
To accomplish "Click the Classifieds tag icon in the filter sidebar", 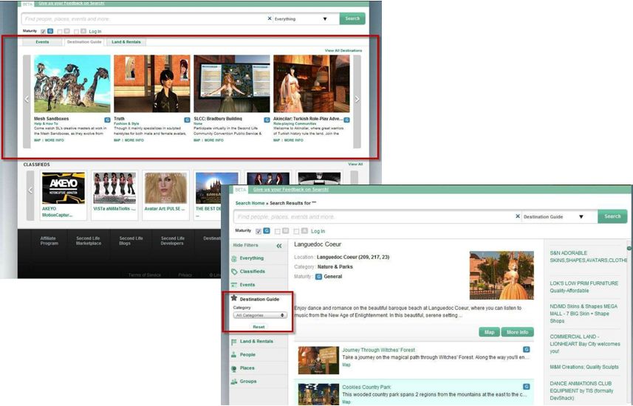I will (x=234, y=272).
